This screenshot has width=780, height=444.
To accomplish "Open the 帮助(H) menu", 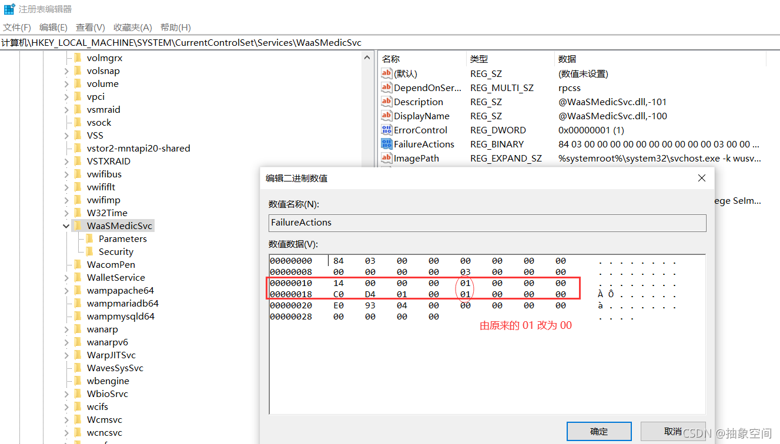I will (x=176, y=28).
